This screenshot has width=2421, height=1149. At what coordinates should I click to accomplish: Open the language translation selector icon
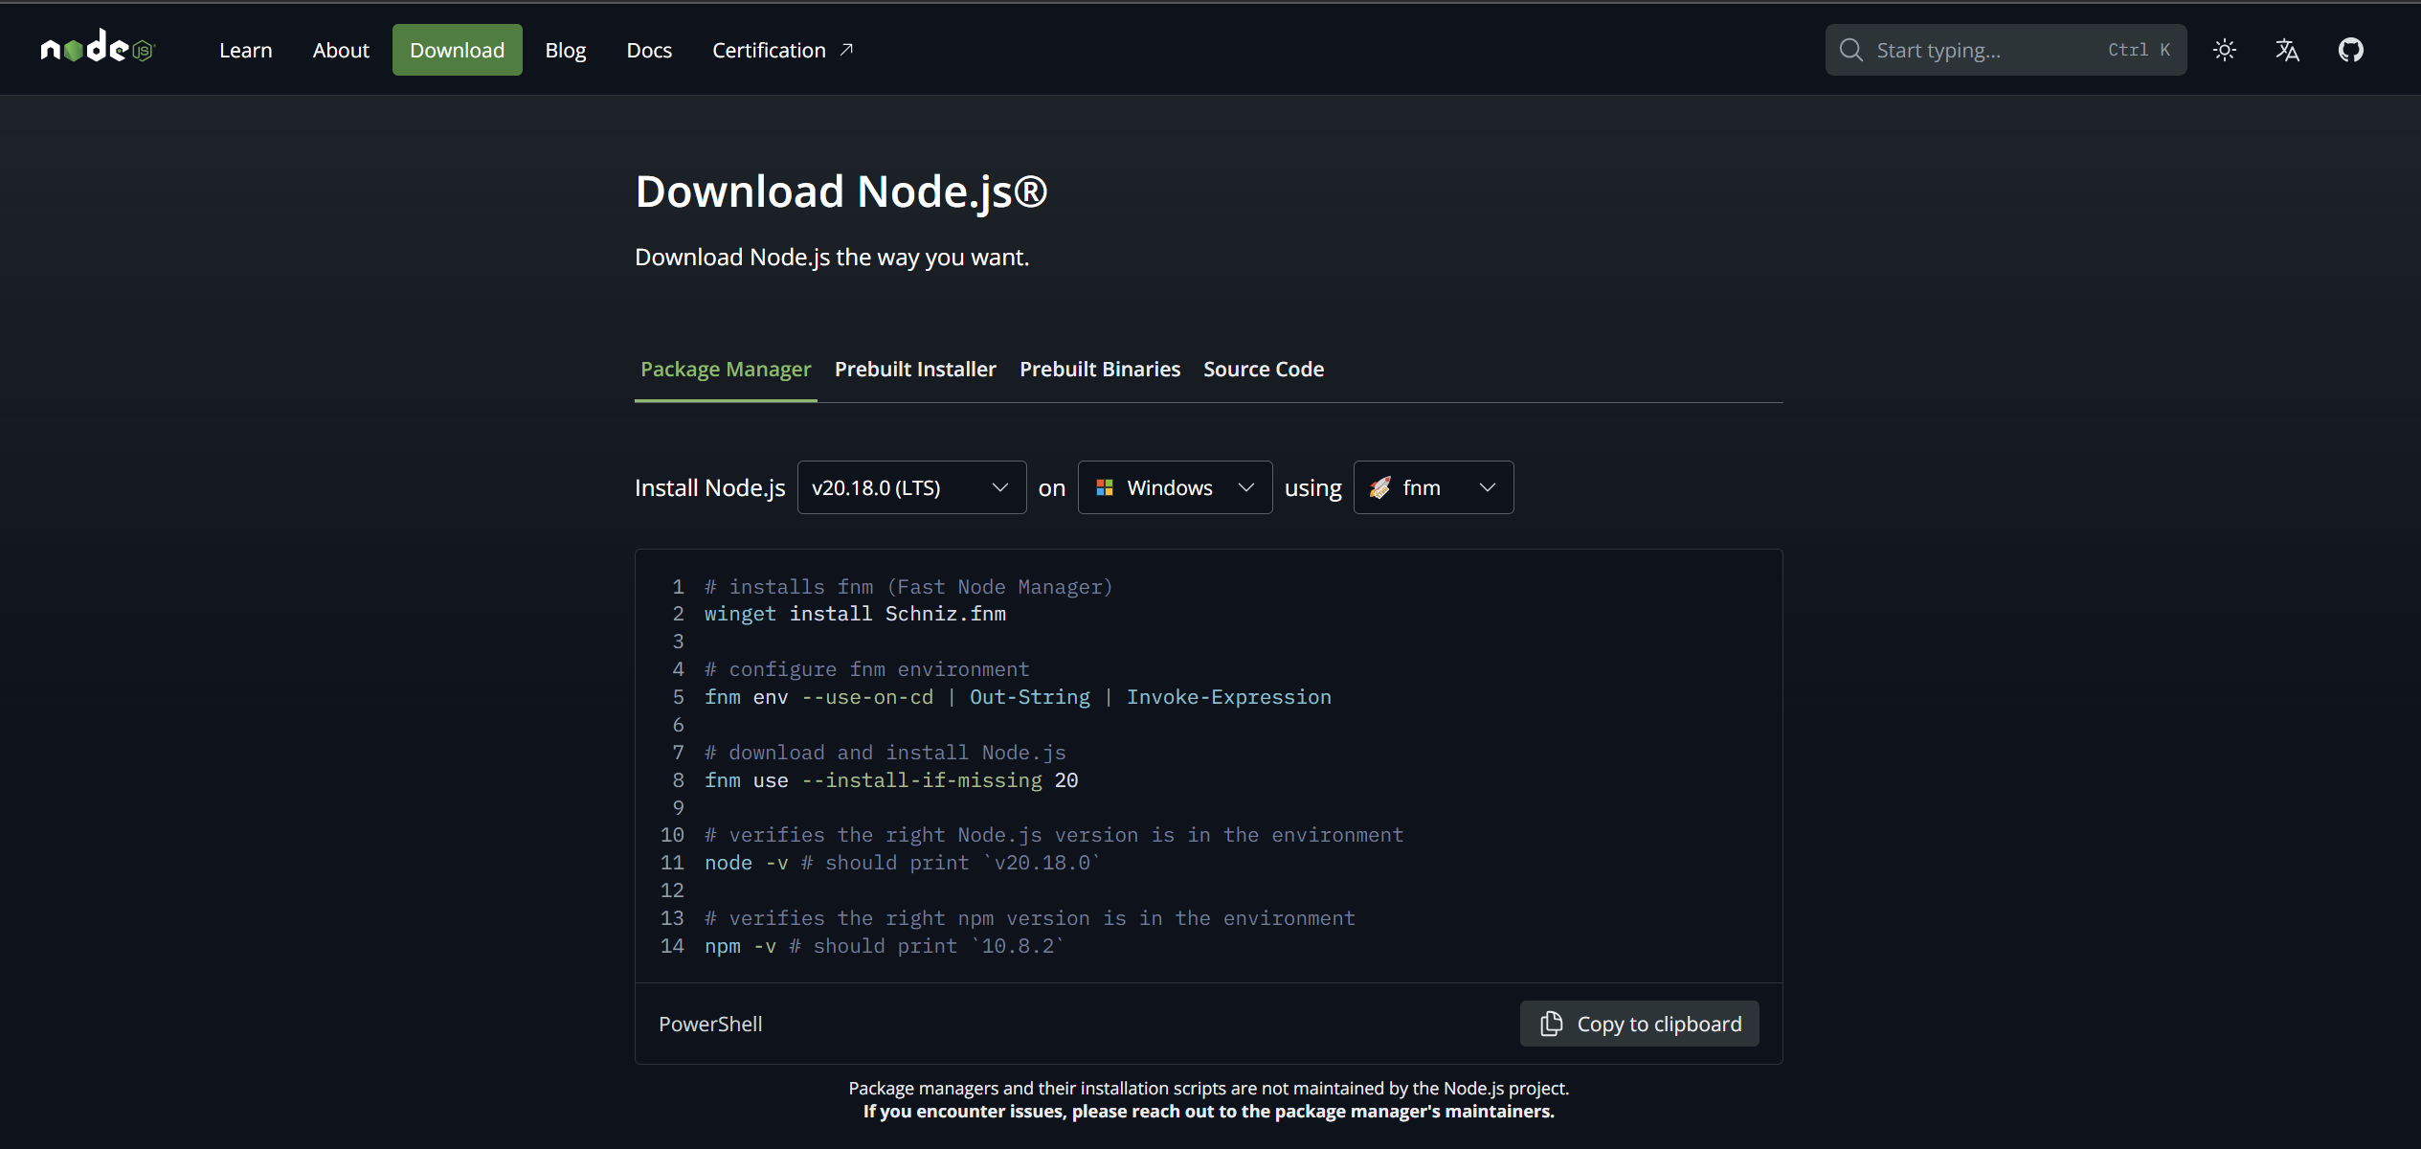point(2287,50)
